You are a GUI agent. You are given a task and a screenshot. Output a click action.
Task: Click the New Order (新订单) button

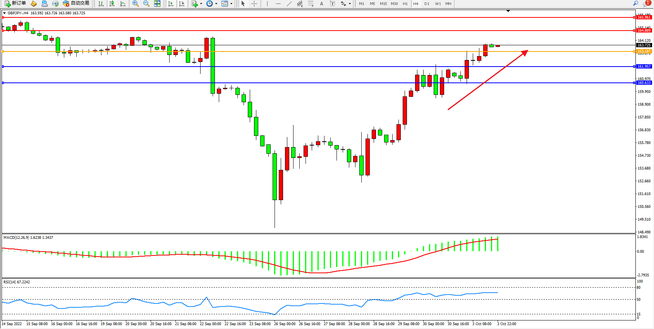(x=15, y=3)
